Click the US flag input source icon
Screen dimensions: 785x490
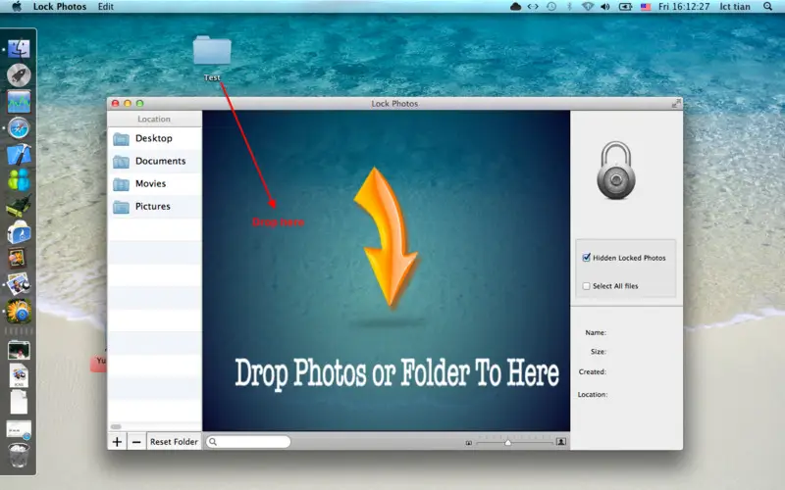(646, 7)
